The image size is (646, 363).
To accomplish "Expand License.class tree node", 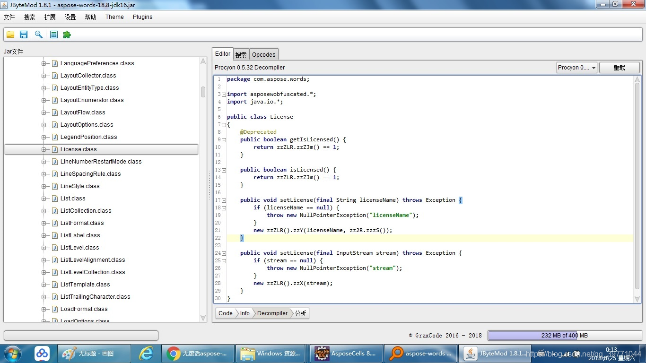I will coord(44,149).
